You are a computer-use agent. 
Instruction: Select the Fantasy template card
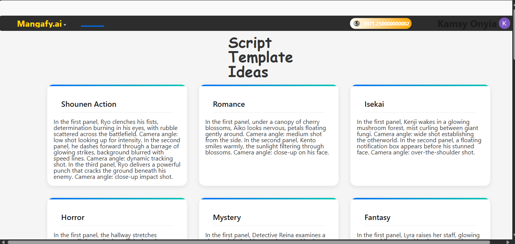(420, 220)
